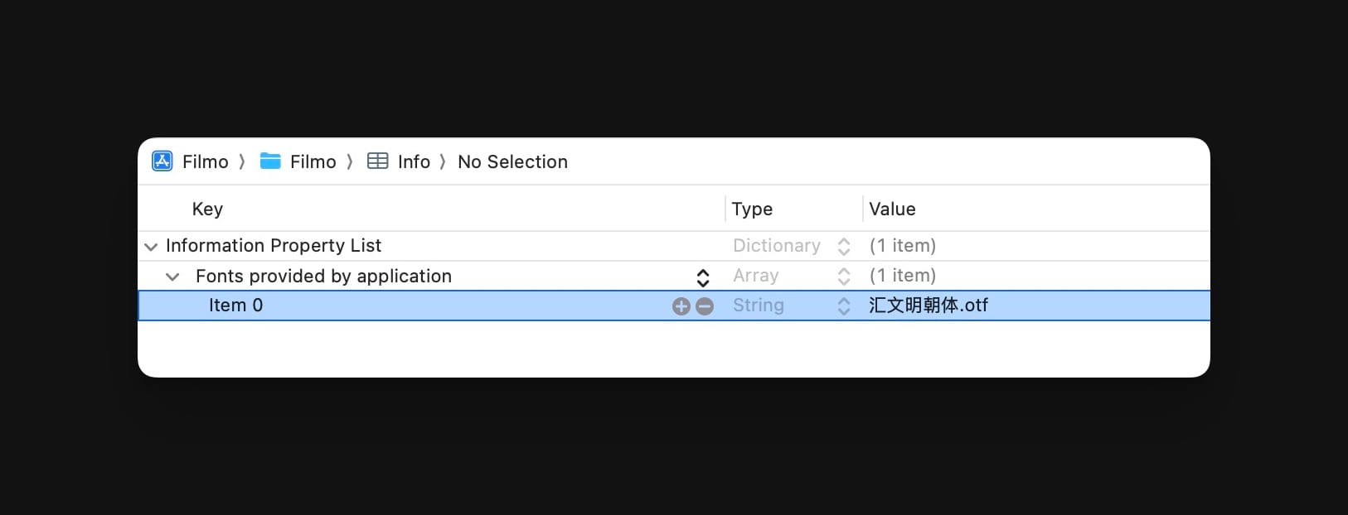This screenshot has width=1348, height=515.
Task: Remove Item 0 with minus button
Action: click(705, 306)
